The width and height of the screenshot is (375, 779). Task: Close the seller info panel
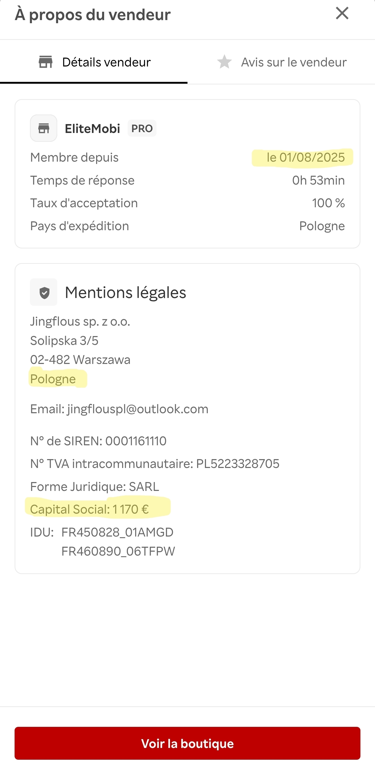click(x=342, y=13)
